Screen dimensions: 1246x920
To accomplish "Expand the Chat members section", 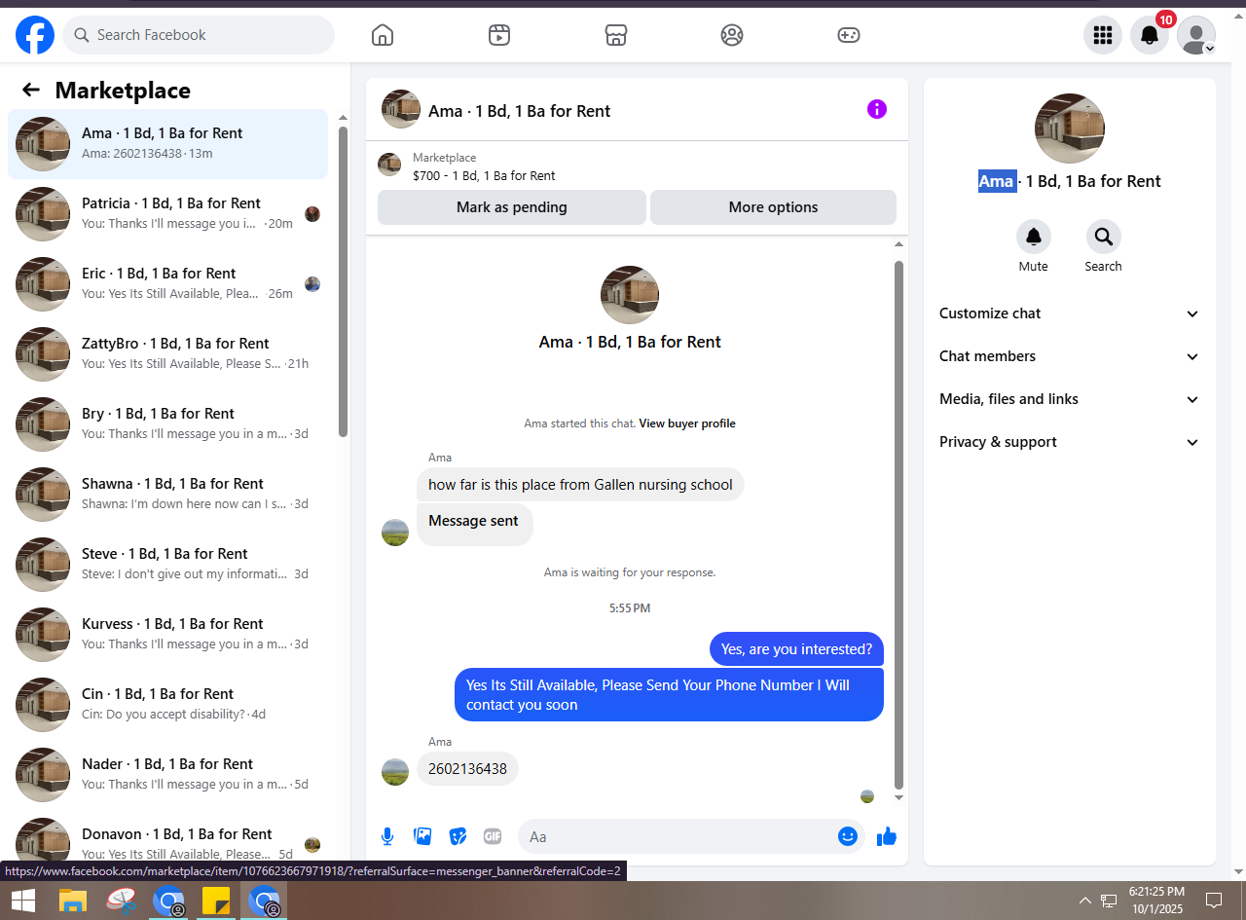I will pyautogui.click(x=1070, y=356).
